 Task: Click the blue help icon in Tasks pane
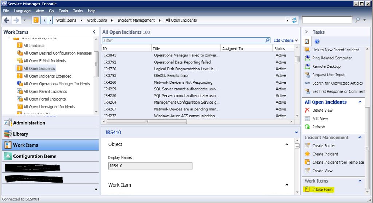(x=317, y=42)
